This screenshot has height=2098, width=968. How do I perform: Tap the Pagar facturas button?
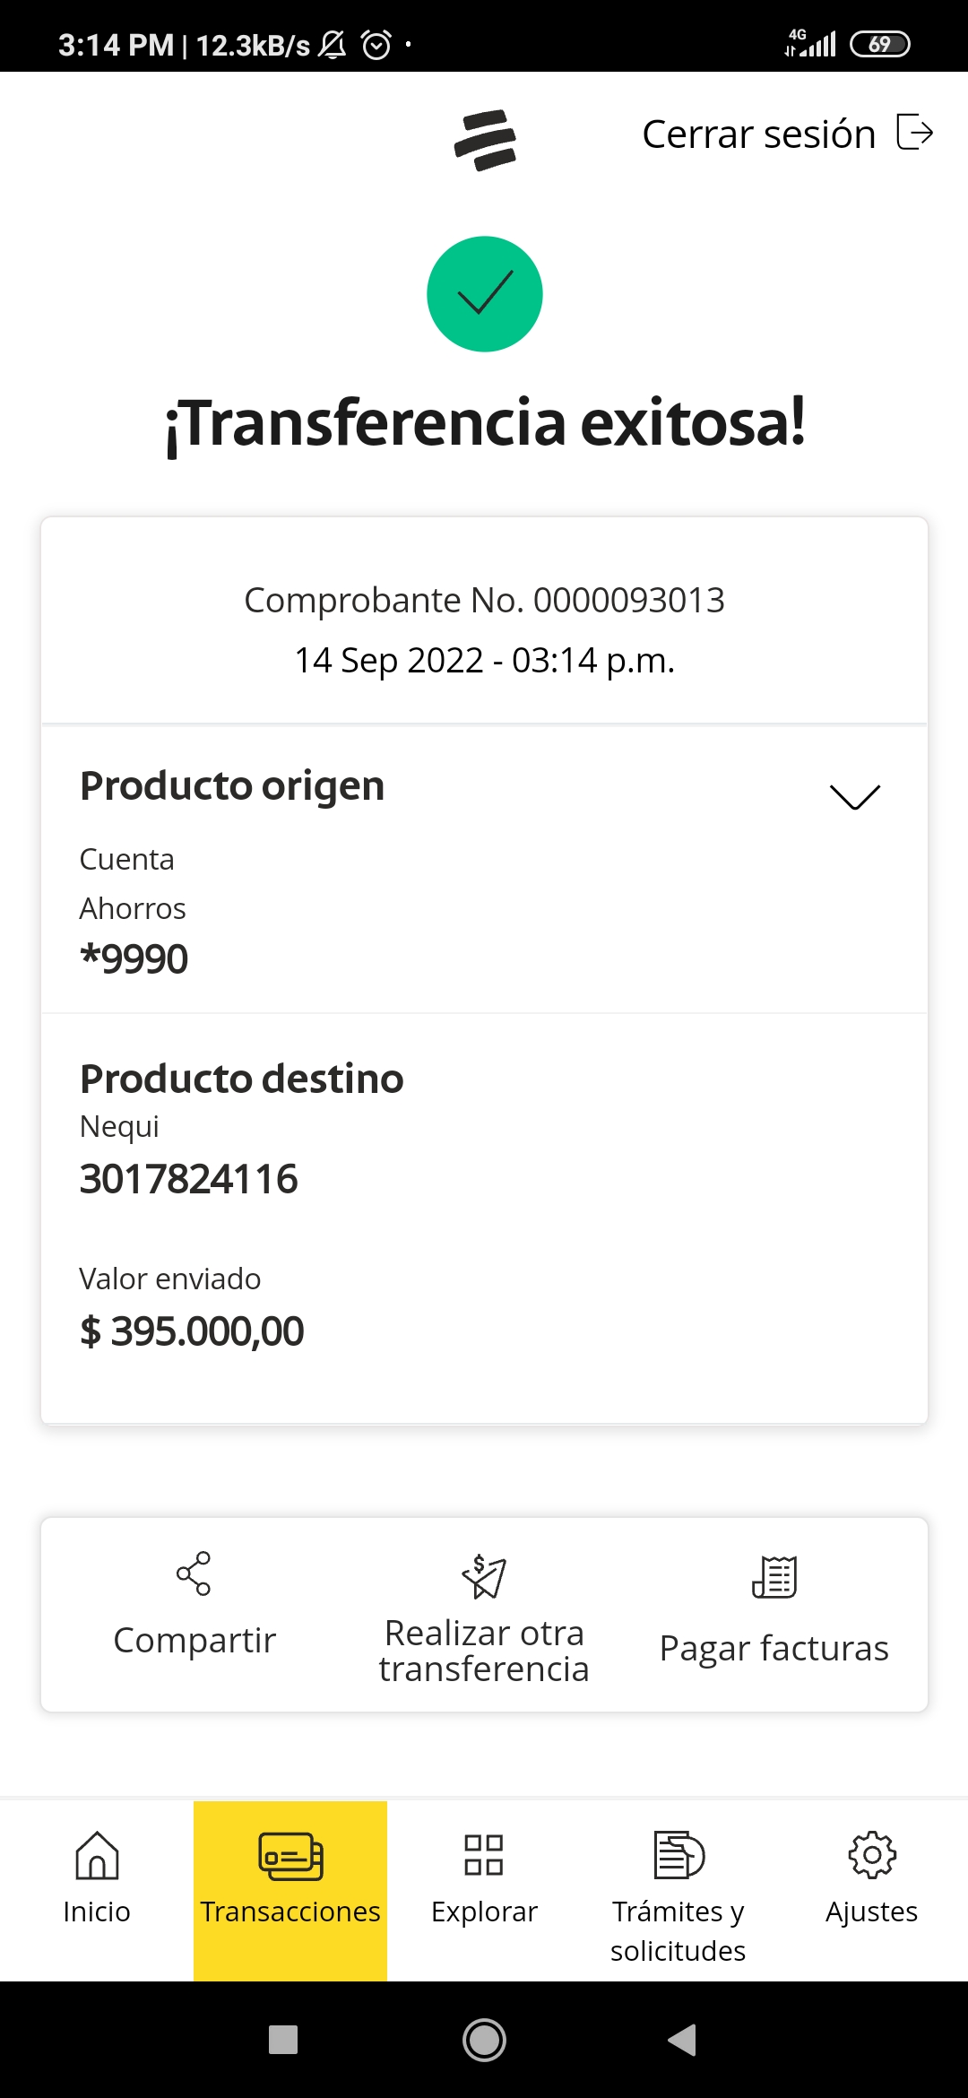(774, 1648)
